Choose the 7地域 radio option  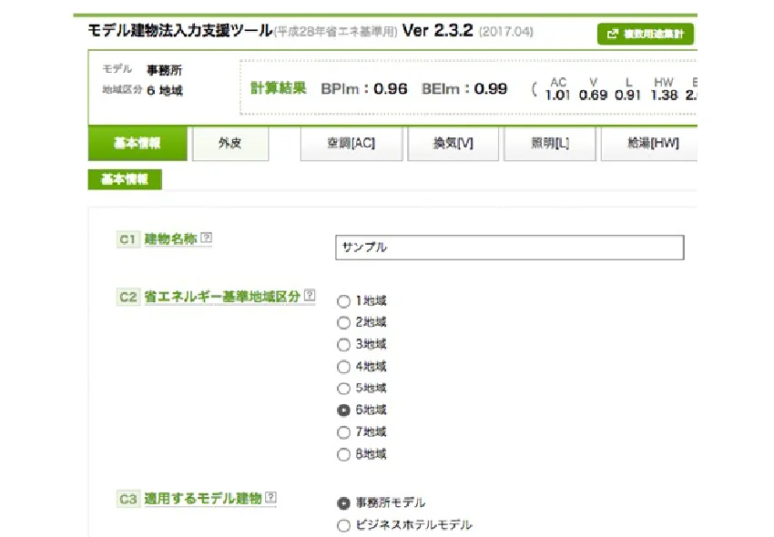point(343,432)
